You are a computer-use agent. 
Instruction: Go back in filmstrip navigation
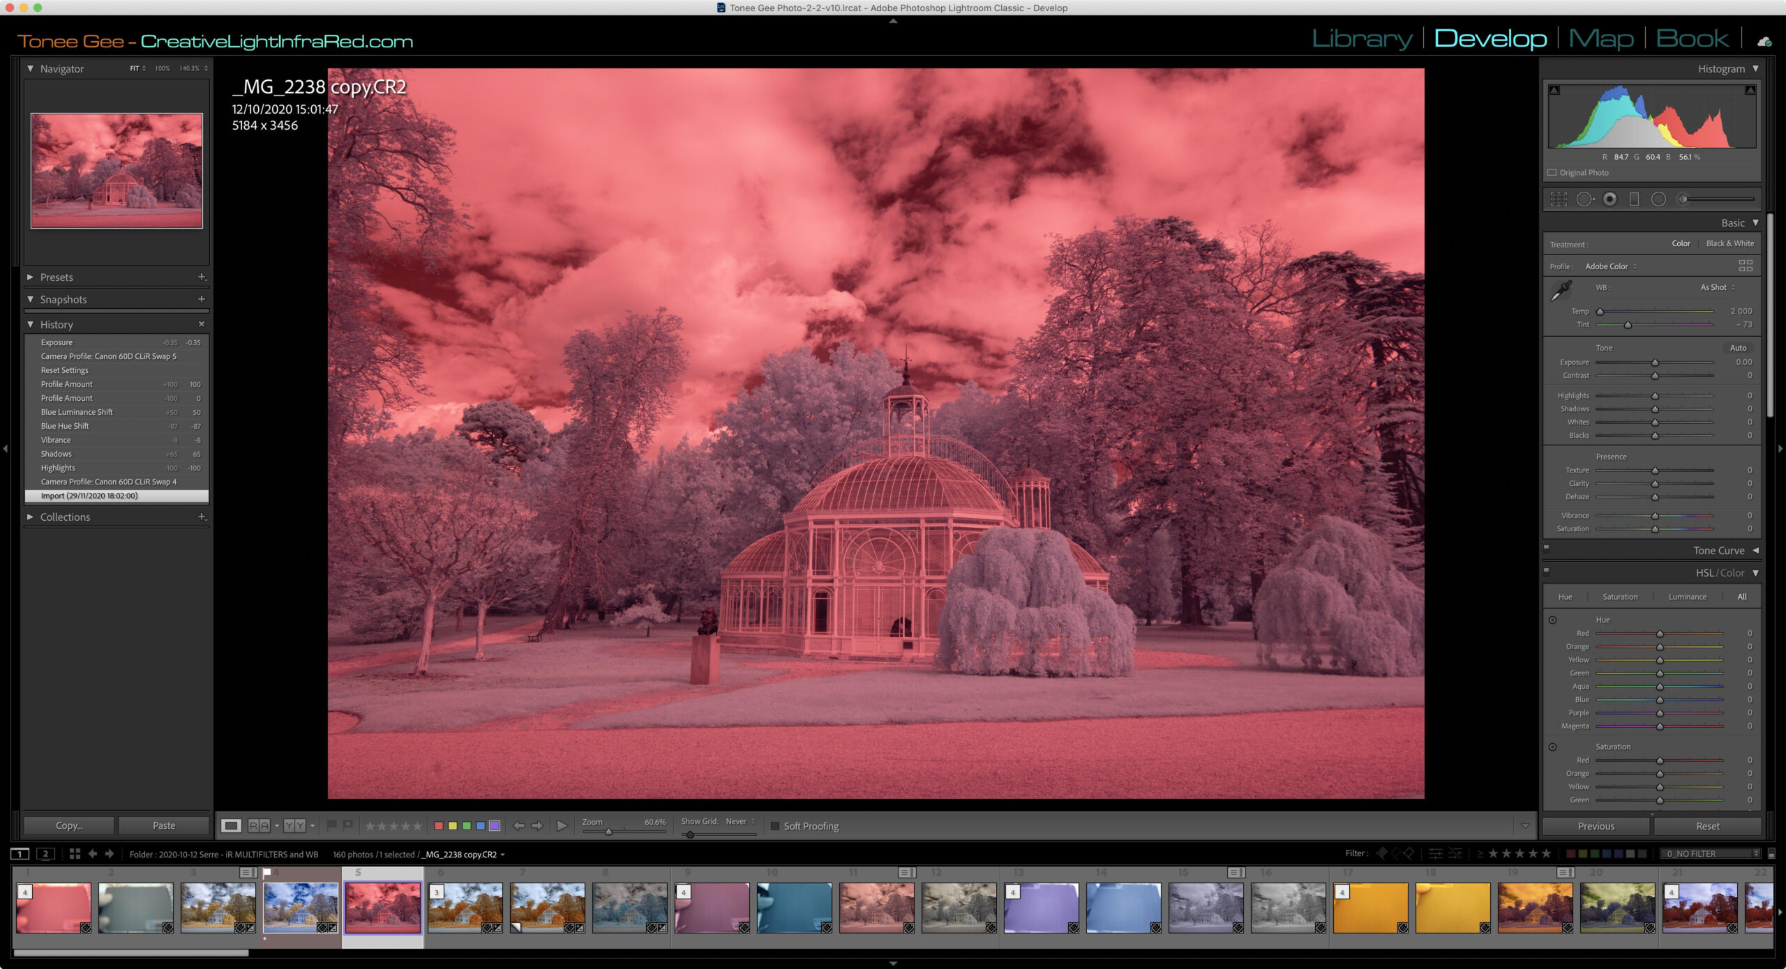pos(92,854)
